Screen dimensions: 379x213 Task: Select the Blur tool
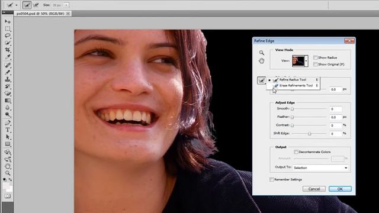click(x=8, y=108)
